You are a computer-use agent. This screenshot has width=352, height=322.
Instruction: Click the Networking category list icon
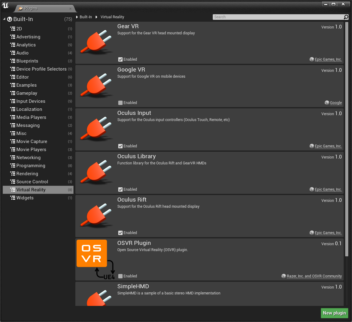coord(13,157)
